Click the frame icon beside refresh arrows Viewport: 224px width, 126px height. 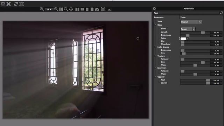click(21, 4)
